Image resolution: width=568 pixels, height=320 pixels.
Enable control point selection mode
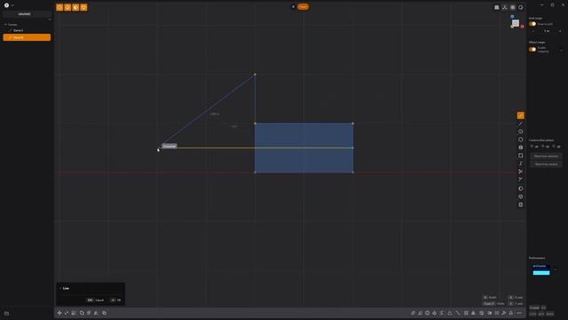click(x=59, y=7)
